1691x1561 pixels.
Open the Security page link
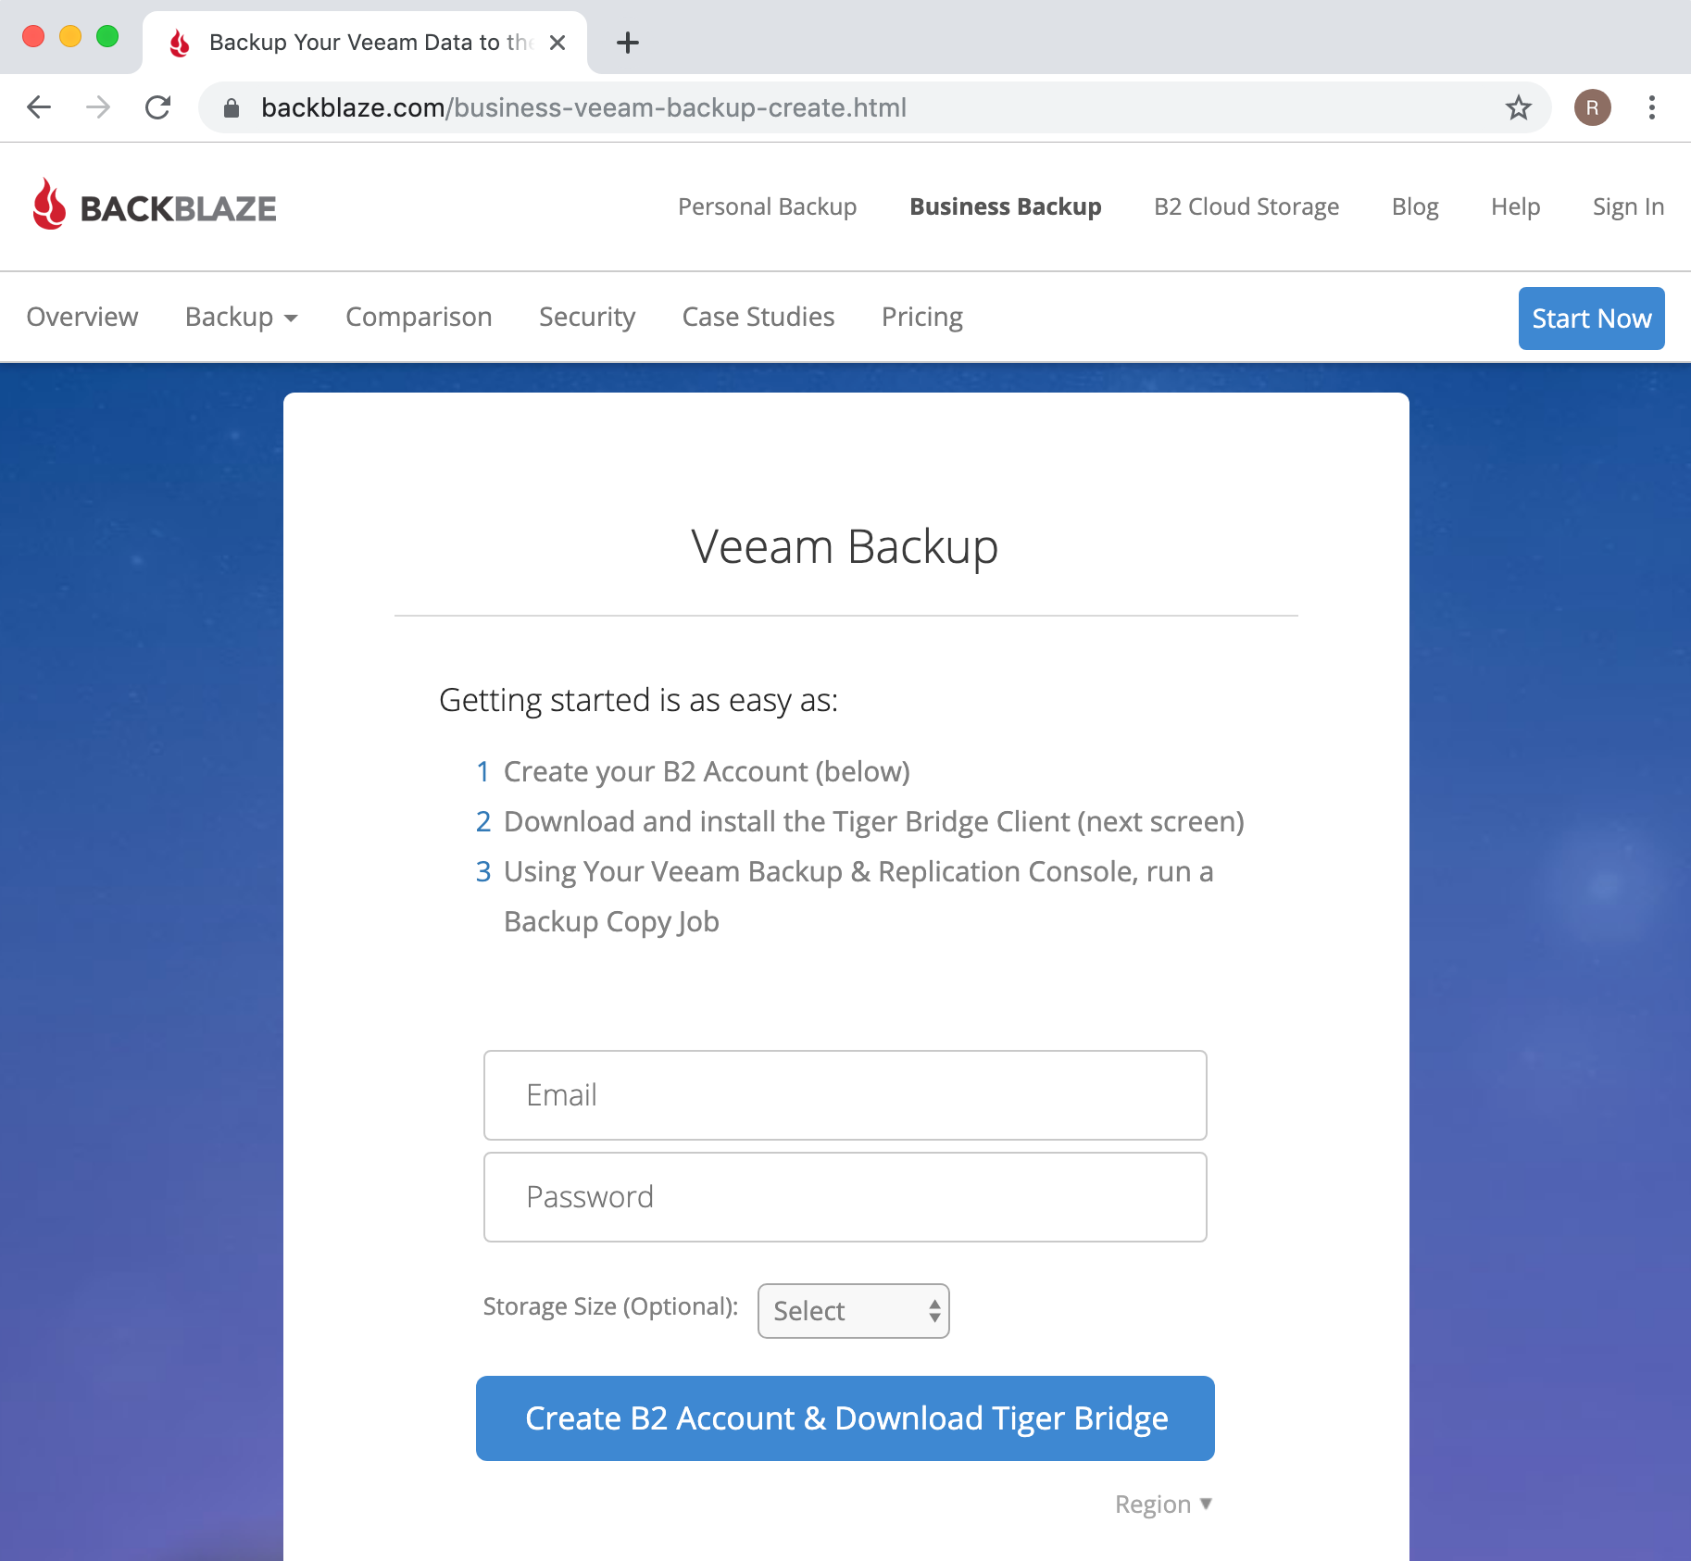[x=587, y=317]
